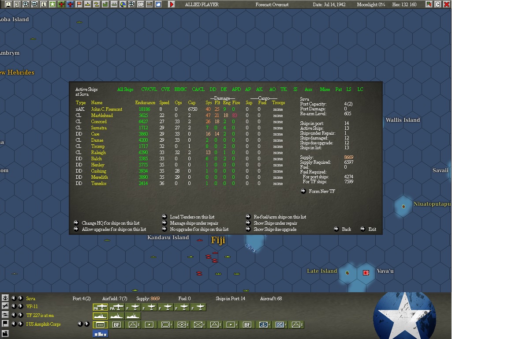
Task: Click the info 'i' toolbar icon
Action: tap(43, 4)
